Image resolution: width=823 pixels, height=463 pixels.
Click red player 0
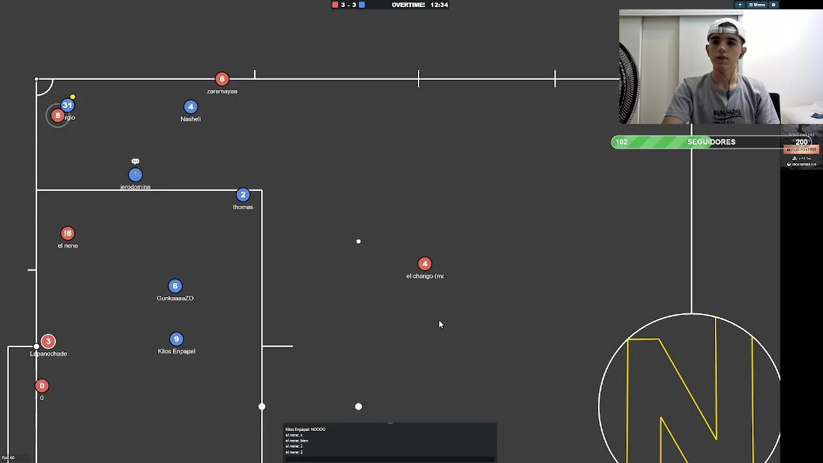pos(42,386)
